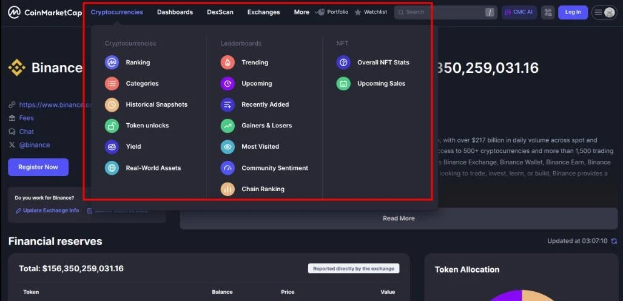This screenshot has height=301, width=623.
Task: Open the DexScan menu
Action: coord(220,12)
